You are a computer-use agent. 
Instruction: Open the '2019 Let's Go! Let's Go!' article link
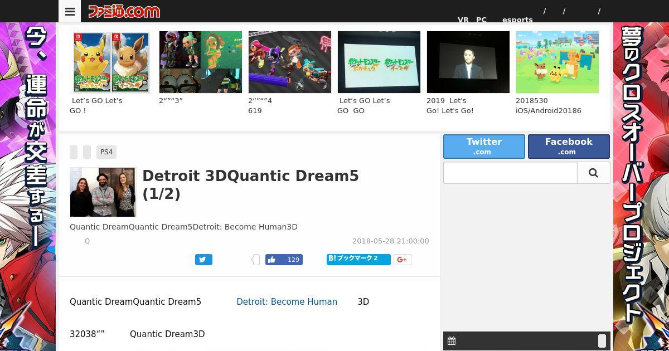pos(450,105)
